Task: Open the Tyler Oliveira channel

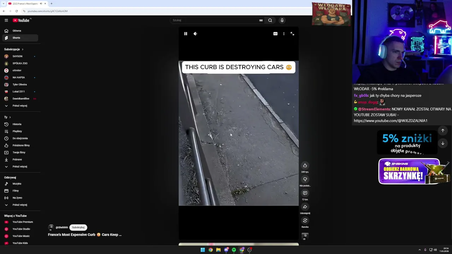Action: click(20, 85)
